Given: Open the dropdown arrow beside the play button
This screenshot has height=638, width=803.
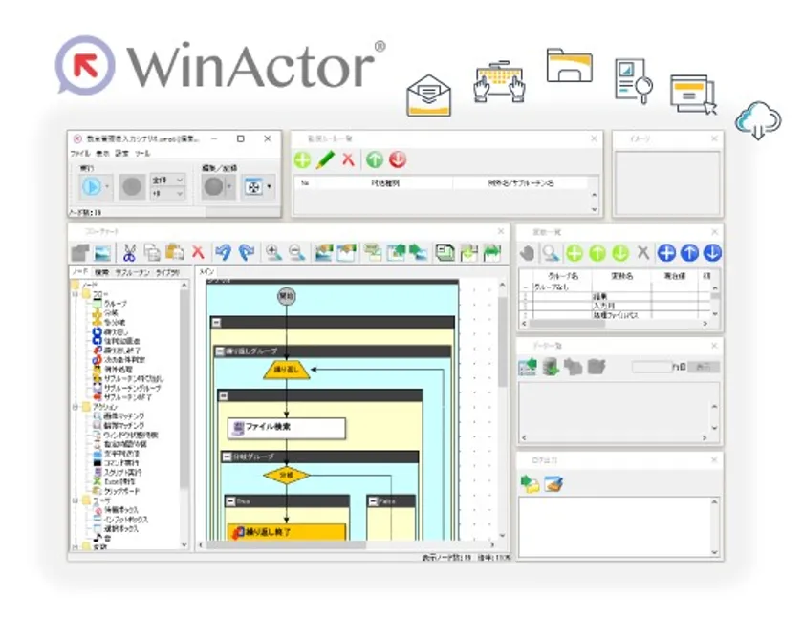Looking at the screenshot, I should click(x=107, y=187).
